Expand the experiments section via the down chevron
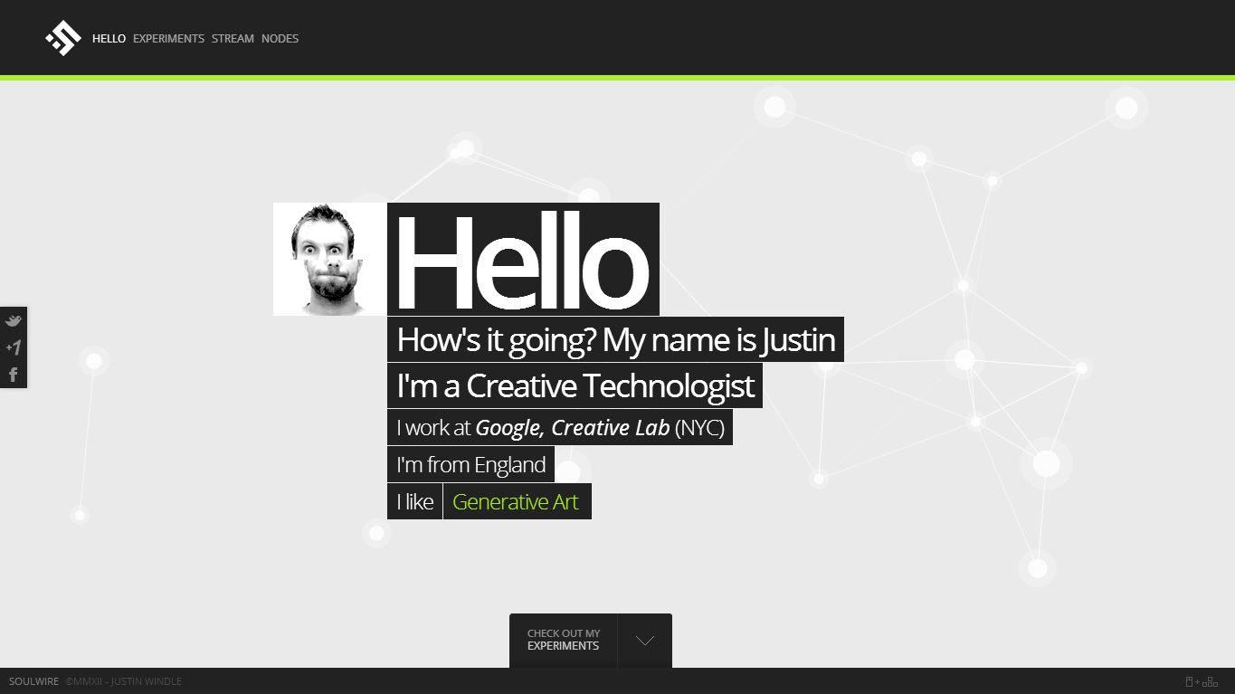The height and width of the screenshot is (694, 1235). click(643, 640)
